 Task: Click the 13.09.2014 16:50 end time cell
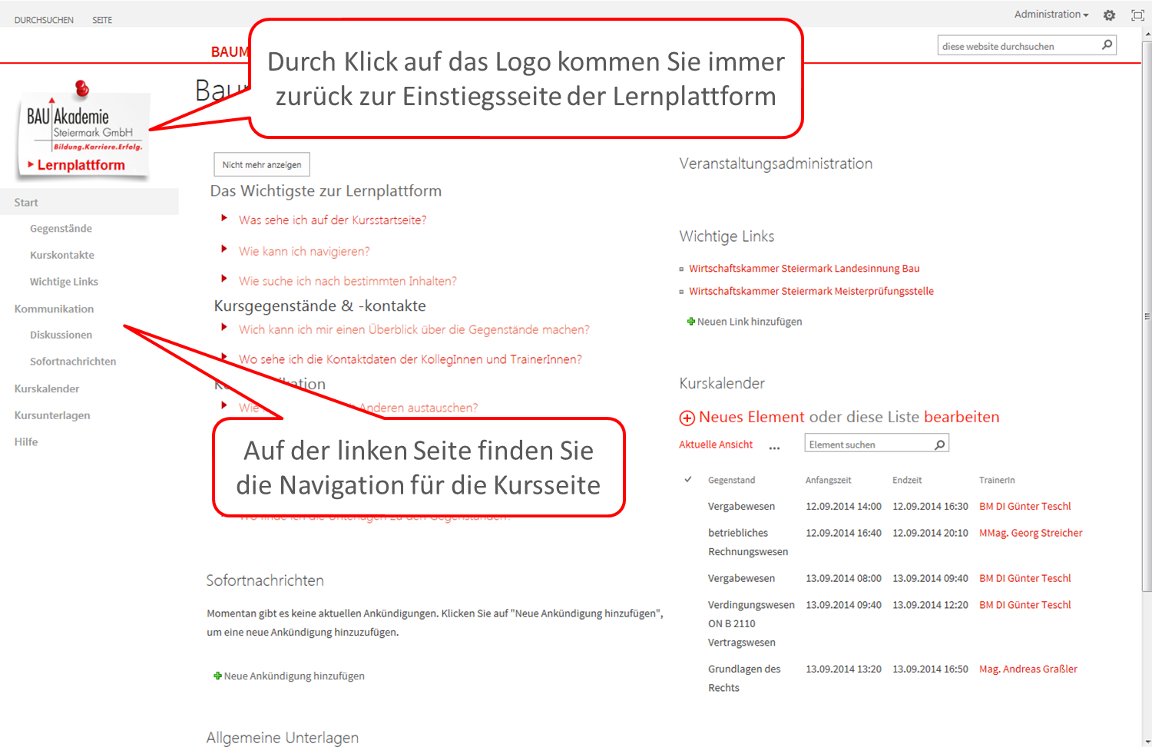(930, 669)
